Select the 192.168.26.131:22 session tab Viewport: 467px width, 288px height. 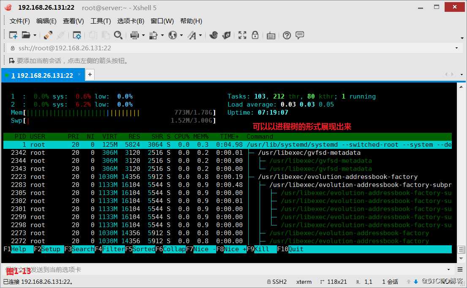click(43, 75)
